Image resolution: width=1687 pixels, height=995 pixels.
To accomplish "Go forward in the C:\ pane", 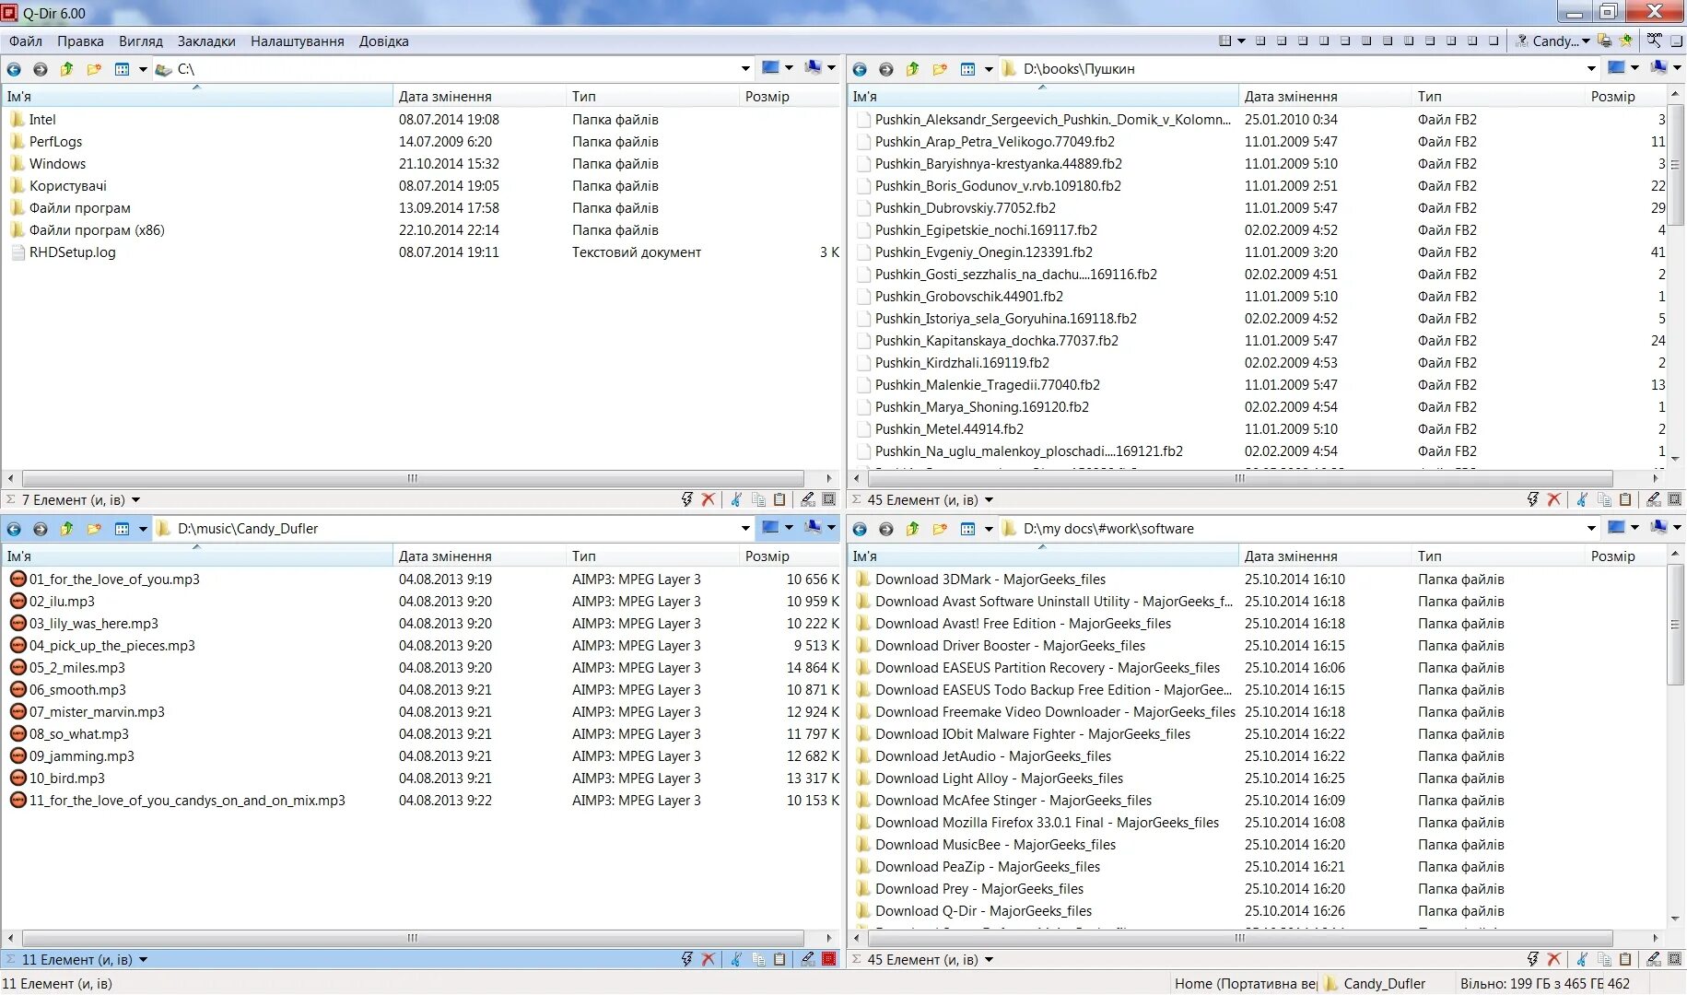I will tap(40, 69).
